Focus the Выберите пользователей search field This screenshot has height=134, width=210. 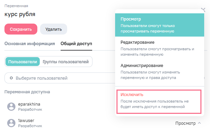point(60,78)
